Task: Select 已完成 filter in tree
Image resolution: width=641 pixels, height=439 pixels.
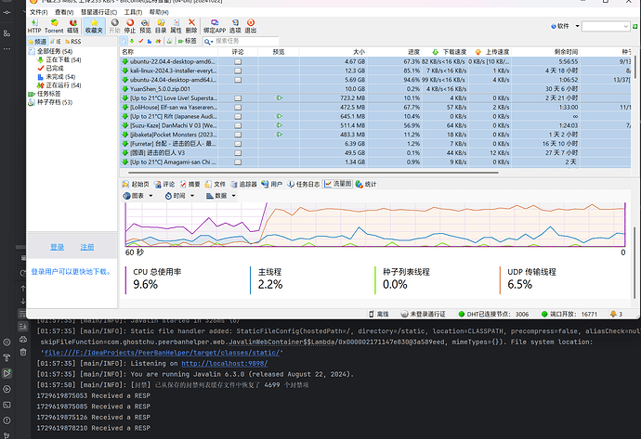Action: click(x=50, y=68)
